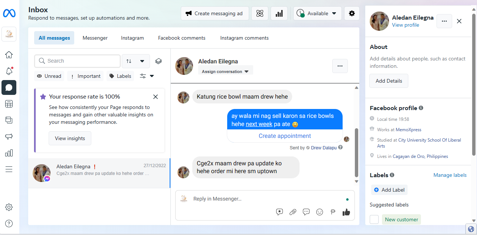
Task: Filter by Important messages
Action: click(x=85, y=76)
